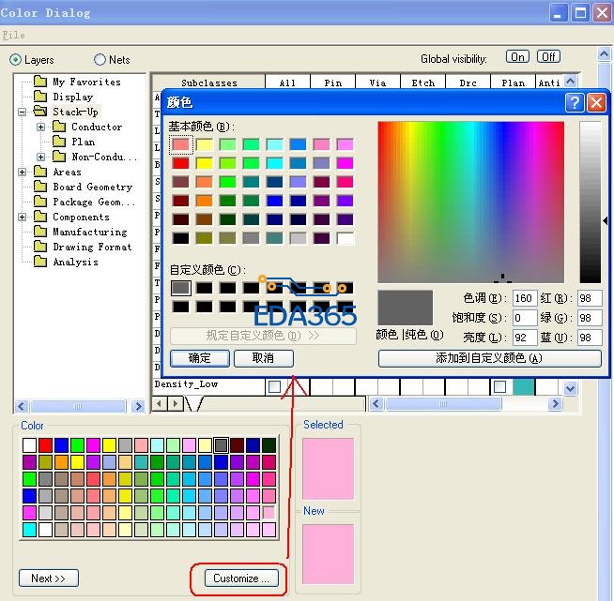
Task: Turn global visibility On
Action: pyautogui.click(x=517, y=57)
